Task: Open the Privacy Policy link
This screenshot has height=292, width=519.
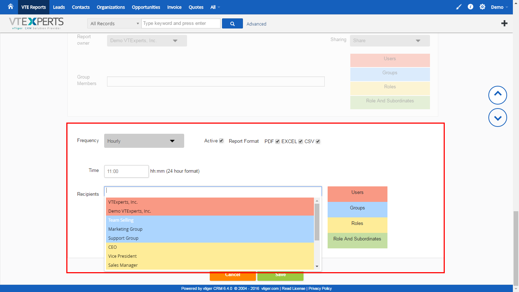Action: pyautogui.click(x=320, y=288)
